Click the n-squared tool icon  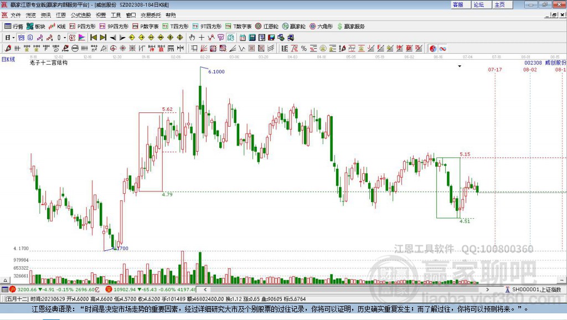click(94, 49)
